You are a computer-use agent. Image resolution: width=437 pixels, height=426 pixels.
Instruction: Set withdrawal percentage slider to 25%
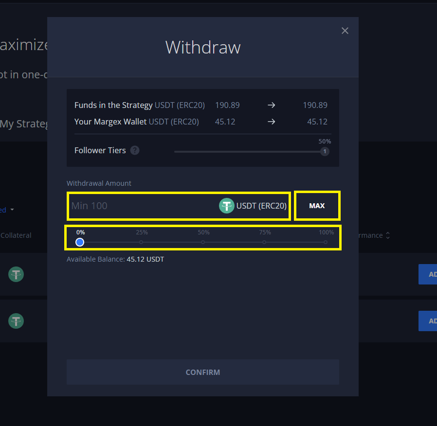[x=141, y=242]
